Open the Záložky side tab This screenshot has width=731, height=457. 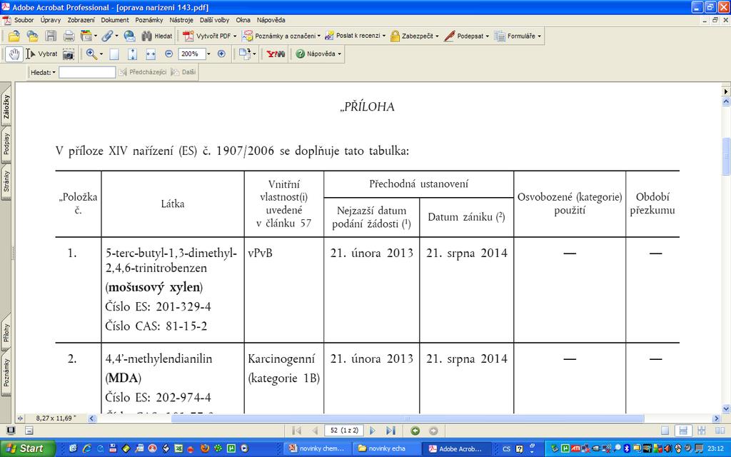(x=6, y=107)
